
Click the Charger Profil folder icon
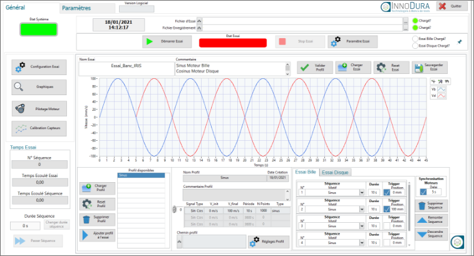(86, 188)
